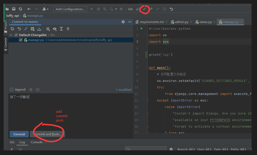Click the Open folder toolbar icon
Viewport: 257px width, 155px height.
(7, 9)
